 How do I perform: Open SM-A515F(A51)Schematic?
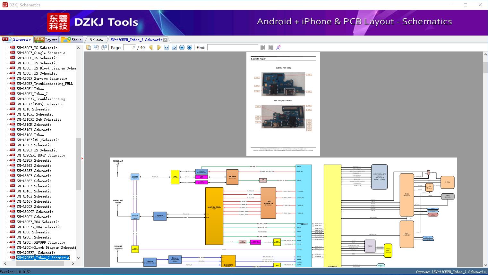pyautogui.click(x=38, y=140)
